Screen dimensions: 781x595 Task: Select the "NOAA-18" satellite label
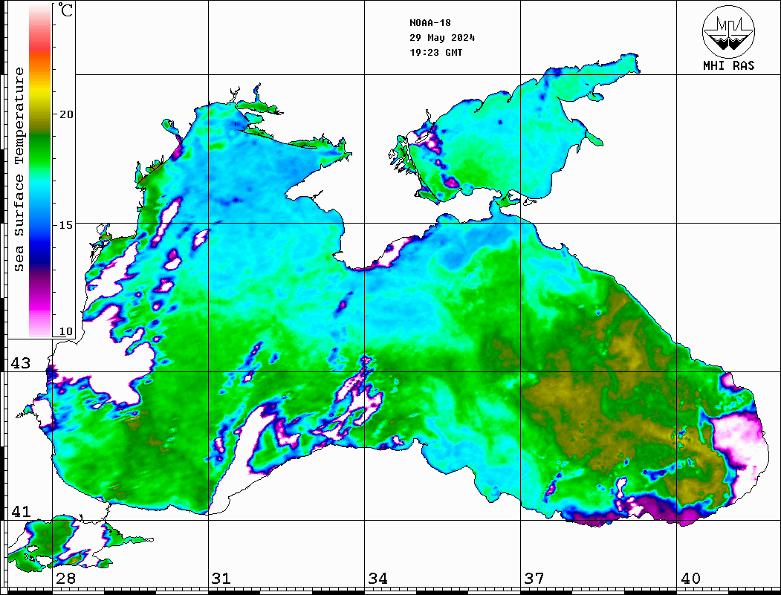pos(430,23)
